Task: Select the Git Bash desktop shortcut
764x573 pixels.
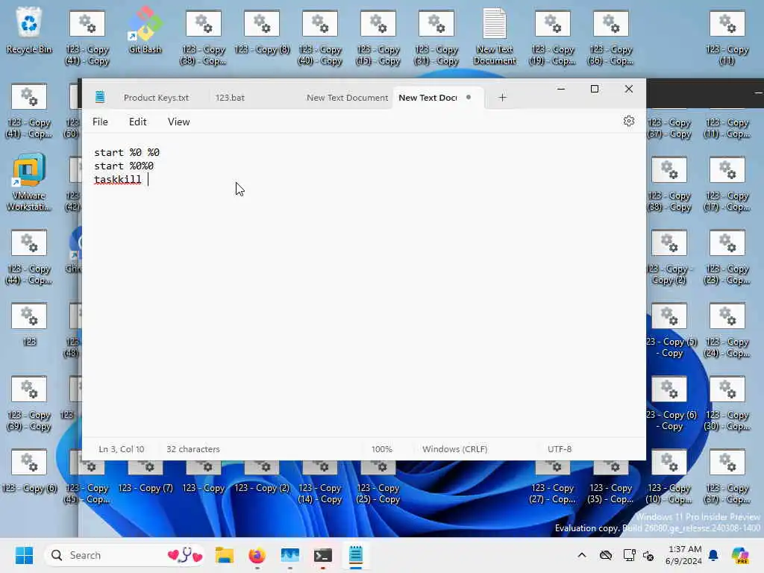Action: point(145,30)
